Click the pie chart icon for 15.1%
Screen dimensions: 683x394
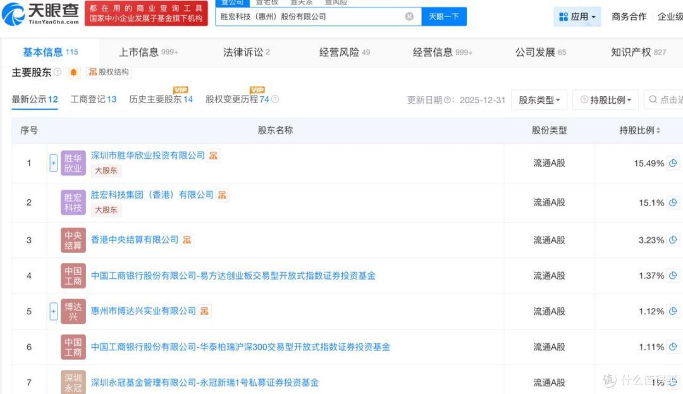pyautogui.click(x=673, y=202)
